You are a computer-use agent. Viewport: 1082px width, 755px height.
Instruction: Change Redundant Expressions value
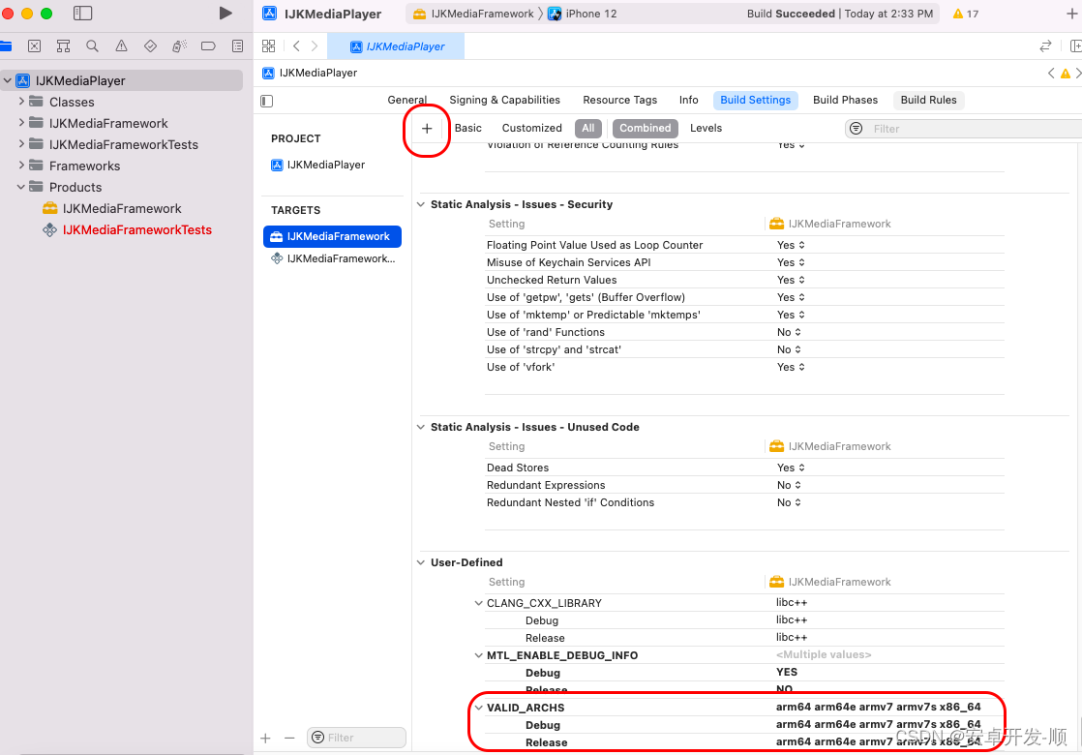coord(789,485)
